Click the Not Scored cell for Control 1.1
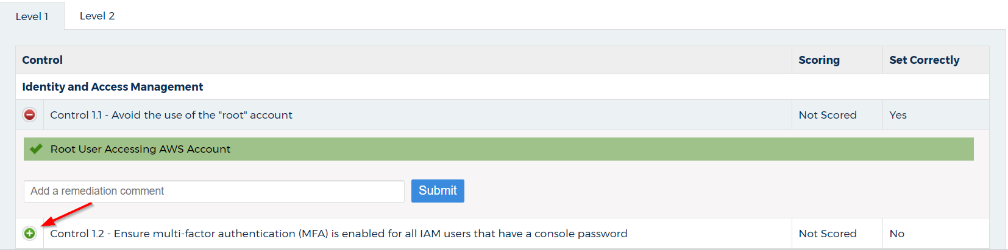The image size is (1008, 250). tap(828, 115)
